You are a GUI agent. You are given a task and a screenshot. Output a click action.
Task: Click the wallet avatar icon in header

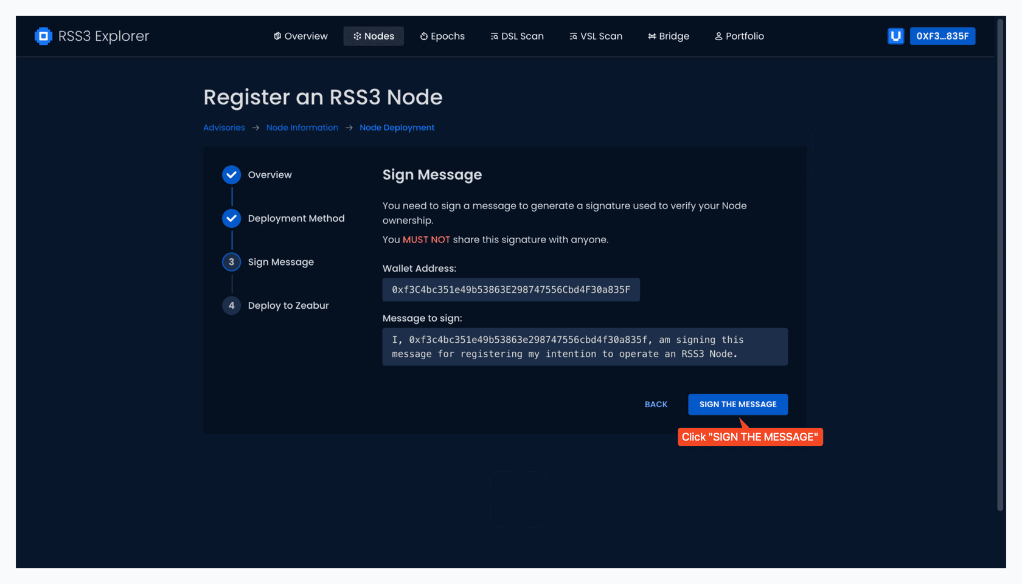click(x=895, y=36)
